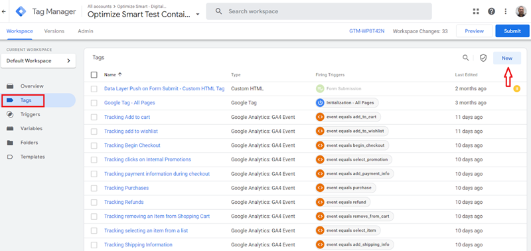Check the Tracking add to wishlist checkbox

[x=94, y=131]
